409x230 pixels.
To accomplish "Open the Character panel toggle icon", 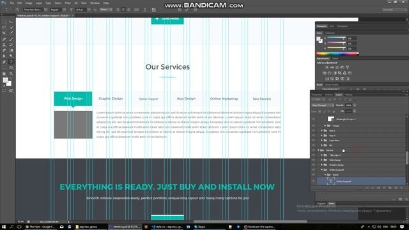I will point(153,10).
